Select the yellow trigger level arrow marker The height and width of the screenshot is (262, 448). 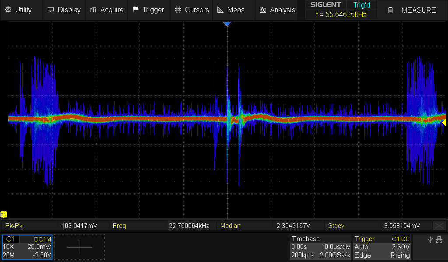pyautogui.click(x=444, y=123)
